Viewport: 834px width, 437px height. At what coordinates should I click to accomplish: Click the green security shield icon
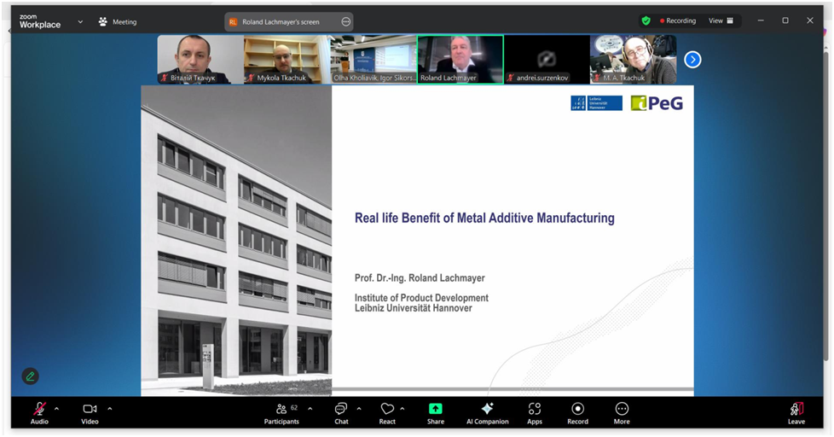click(646, 20)
